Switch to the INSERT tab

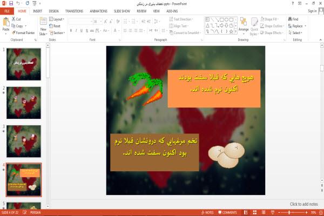[37, 11]
